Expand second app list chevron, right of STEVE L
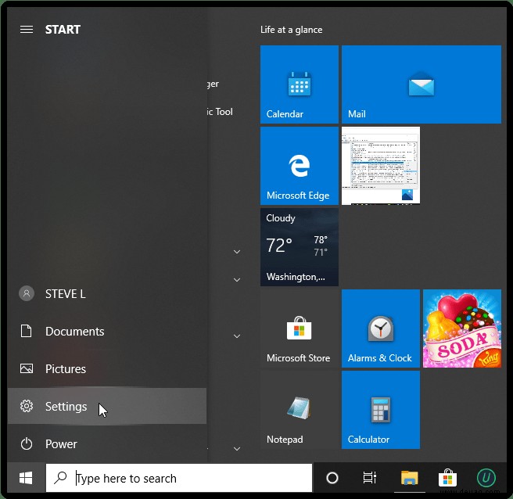 (x=237, y=280)
